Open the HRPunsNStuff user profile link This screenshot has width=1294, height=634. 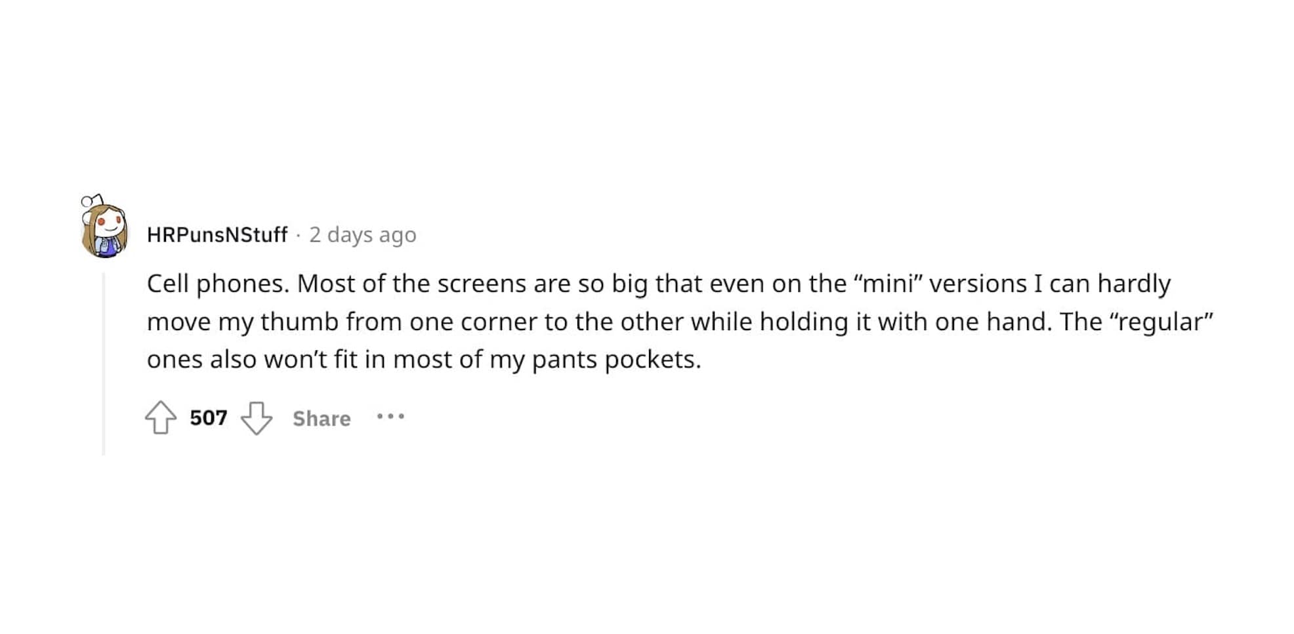[x=217, y=235]
